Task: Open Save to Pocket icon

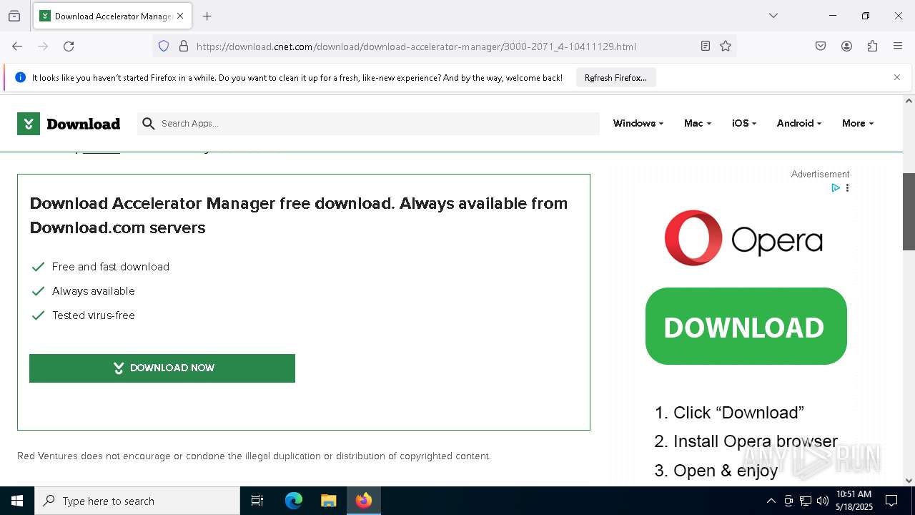Action: (x=821, y=46)
